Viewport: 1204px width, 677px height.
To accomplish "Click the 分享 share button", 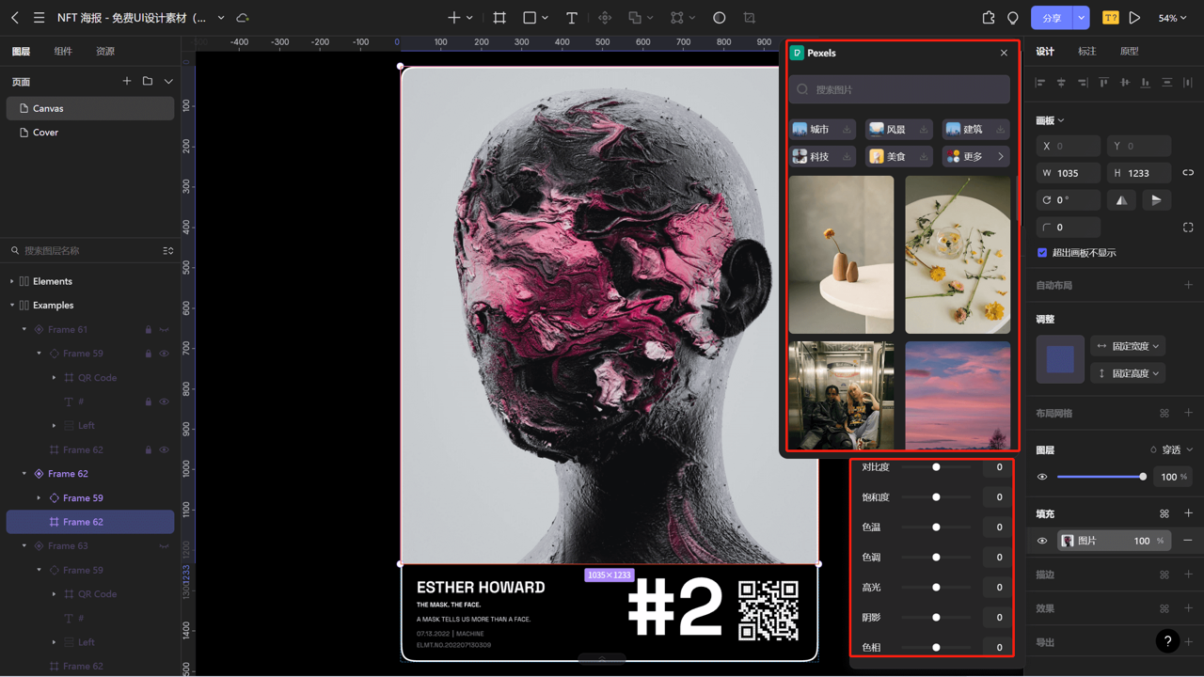I will (x=1053, y=18).
